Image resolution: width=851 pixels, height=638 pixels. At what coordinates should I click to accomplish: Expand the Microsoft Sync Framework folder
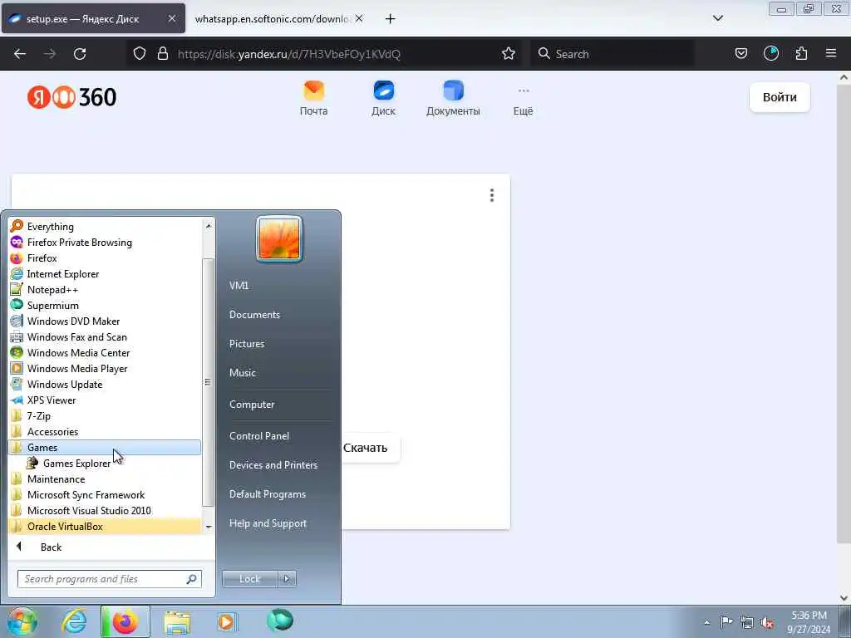pyautogui.click(x=105, y=495)
